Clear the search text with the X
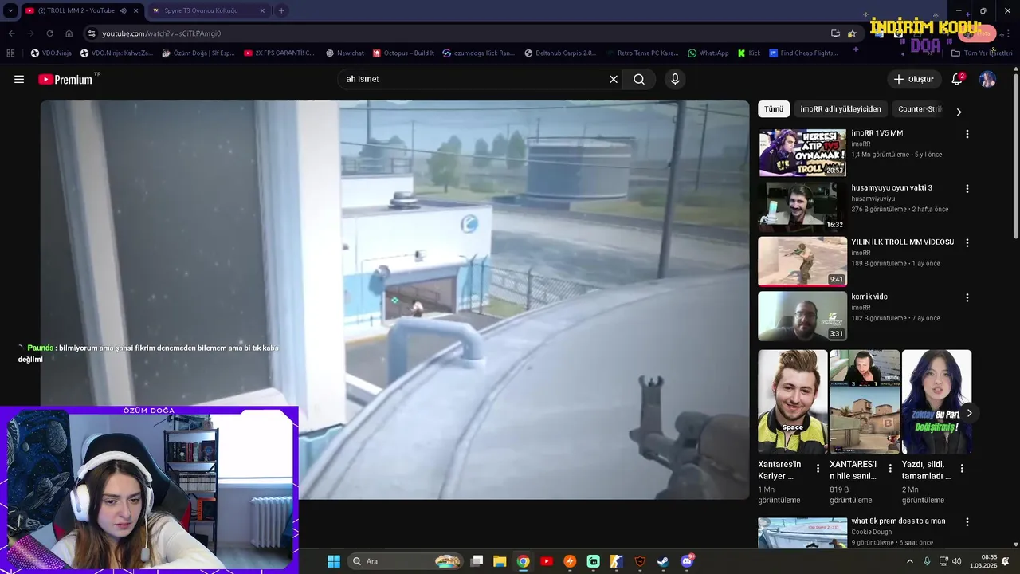1020x574 pixels. [x=614, y=79]
